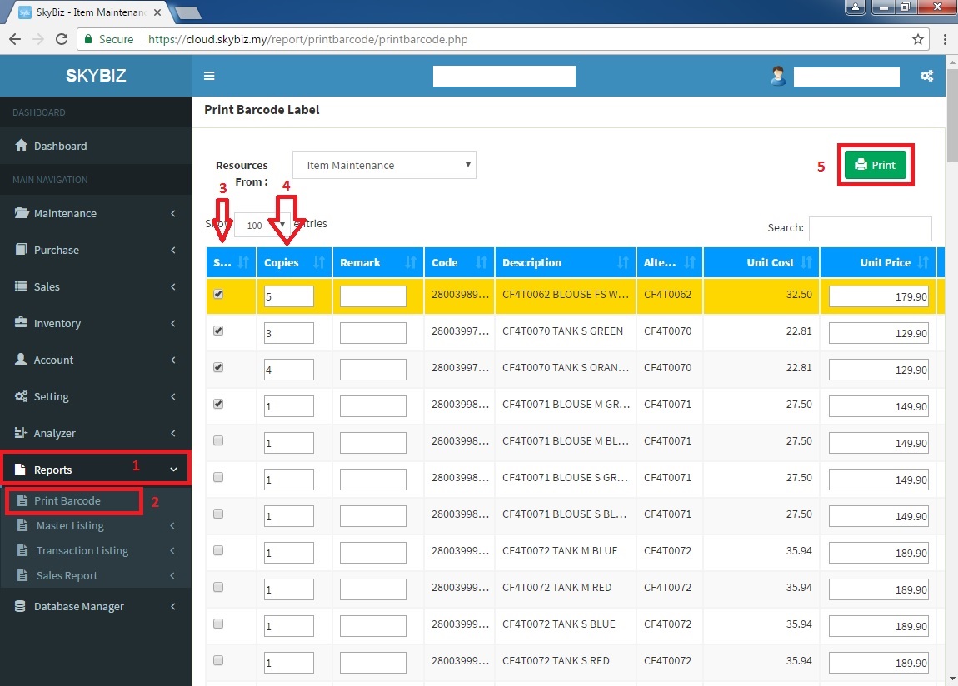Select the CF4T0072 TANK M BLUE checkbox
The image size is (958, 686).
[218, 550]
